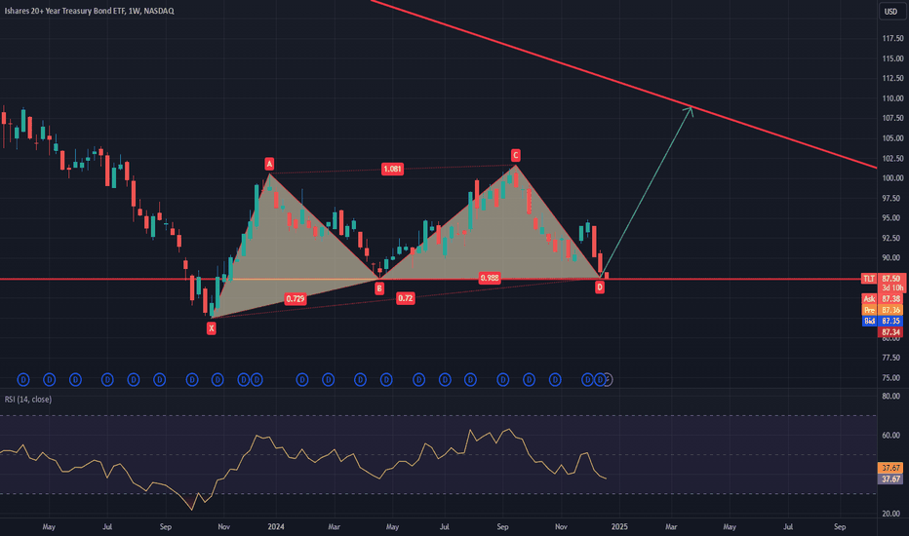Screen dimensions: 909x536
Task: Click the 90.00 price axis label
Action: tap(891, 258)
